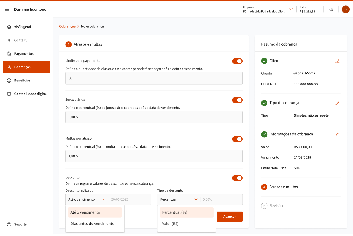Click the hide balance eye icon
Screen dimensions: 353x236
coord(331,9)
